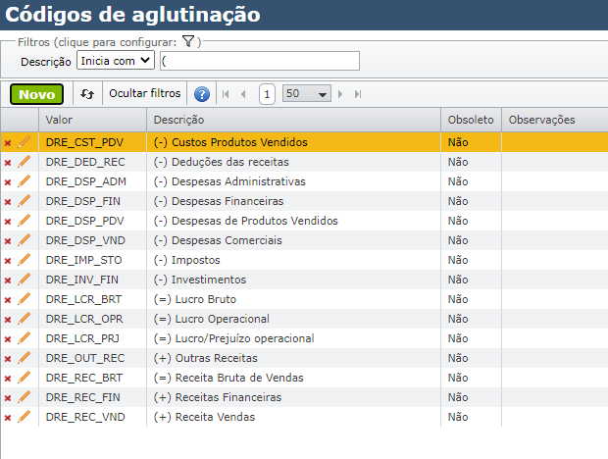Select '(=) Lucro Bruto' cell

(x=294, y=299)
